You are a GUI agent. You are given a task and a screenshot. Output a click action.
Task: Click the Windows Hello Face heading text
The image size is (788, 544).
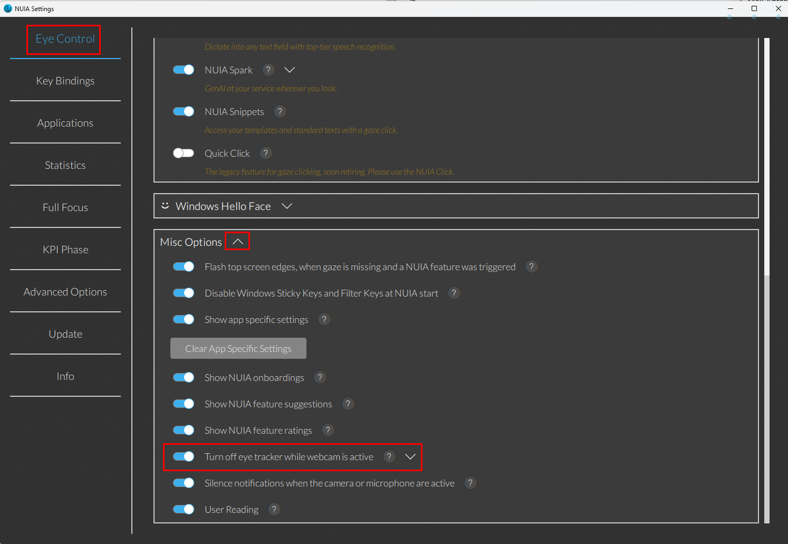click(223, 206)
